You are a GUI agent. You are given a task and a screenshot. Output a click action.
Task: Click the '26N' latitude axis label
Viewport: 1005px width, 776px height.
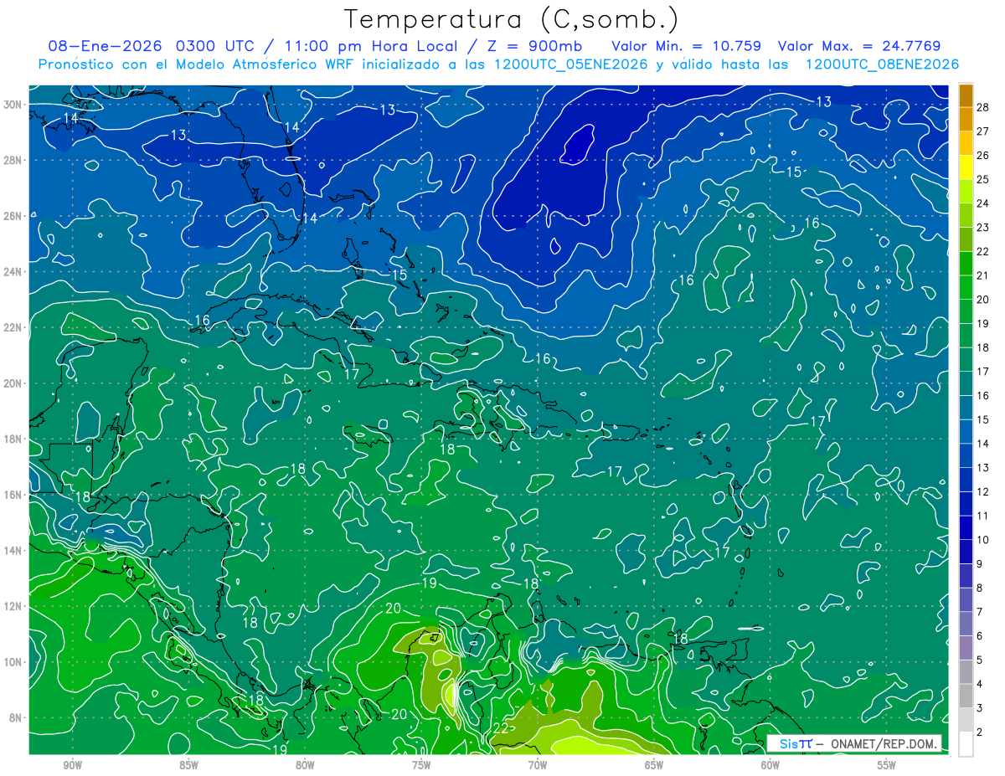click(11, 216)
